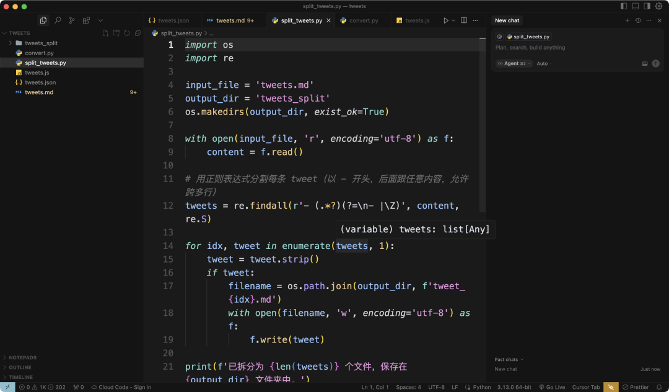This screenshot has width=669, height=392.
Task: Split the editor to the right
Action: [464, 20]
